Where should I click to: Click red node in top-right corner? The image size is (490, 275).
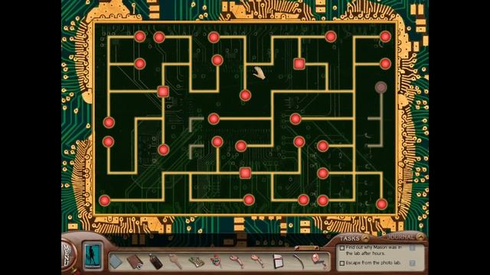(x=385, y=37)
